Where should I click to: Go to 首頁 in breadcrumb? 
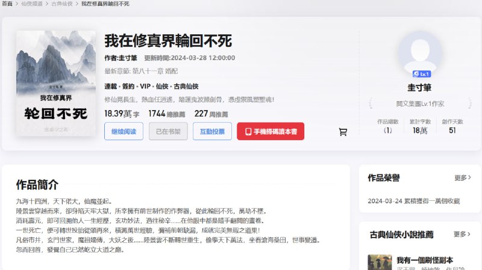pyautogui.click(x=7, y=4)
